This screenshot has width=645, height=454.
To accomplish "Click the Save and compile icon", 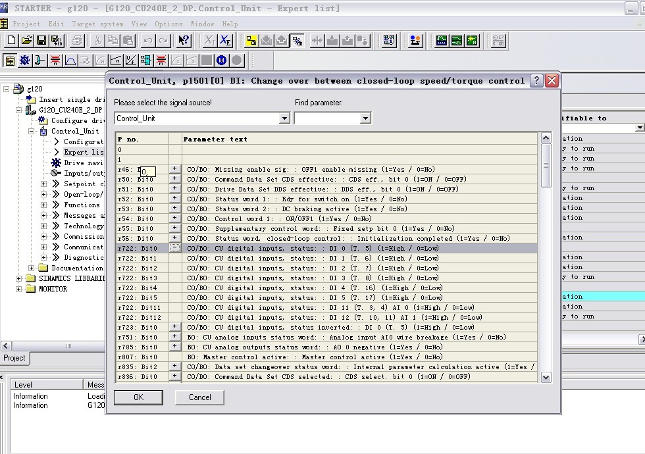I will pos(57,40).
